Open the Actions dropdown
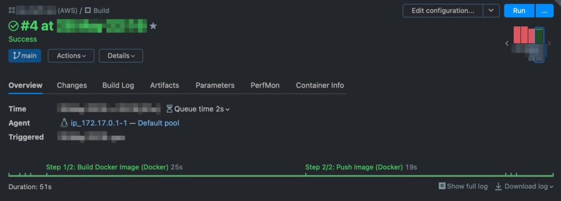This screenshot has width=561, height=201. [71, 56]
